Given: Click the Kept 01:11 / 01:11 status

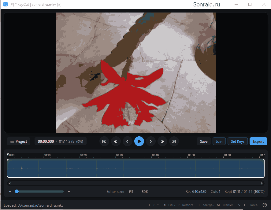Looking at the screenshot, I should tap(244, 192).
